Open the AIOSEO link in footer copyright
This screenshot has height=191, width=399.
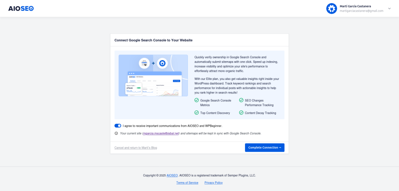click(x=172, y=175)
